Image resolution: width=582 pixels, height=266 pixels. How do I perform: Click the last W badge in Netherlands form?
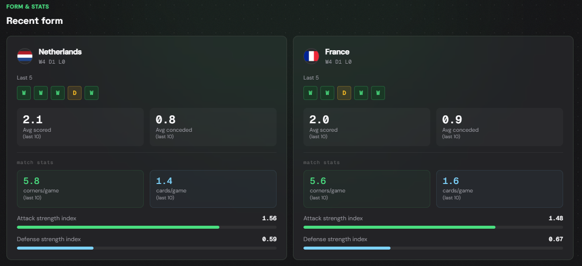(92, 93)
